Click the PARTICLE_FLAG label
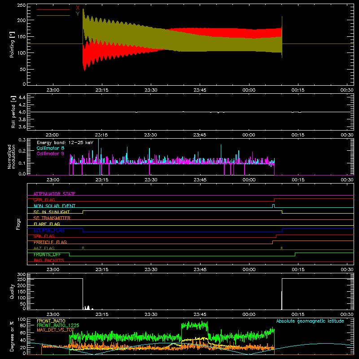Viewport: 359px width, 359px height. [x=50, y=242]
